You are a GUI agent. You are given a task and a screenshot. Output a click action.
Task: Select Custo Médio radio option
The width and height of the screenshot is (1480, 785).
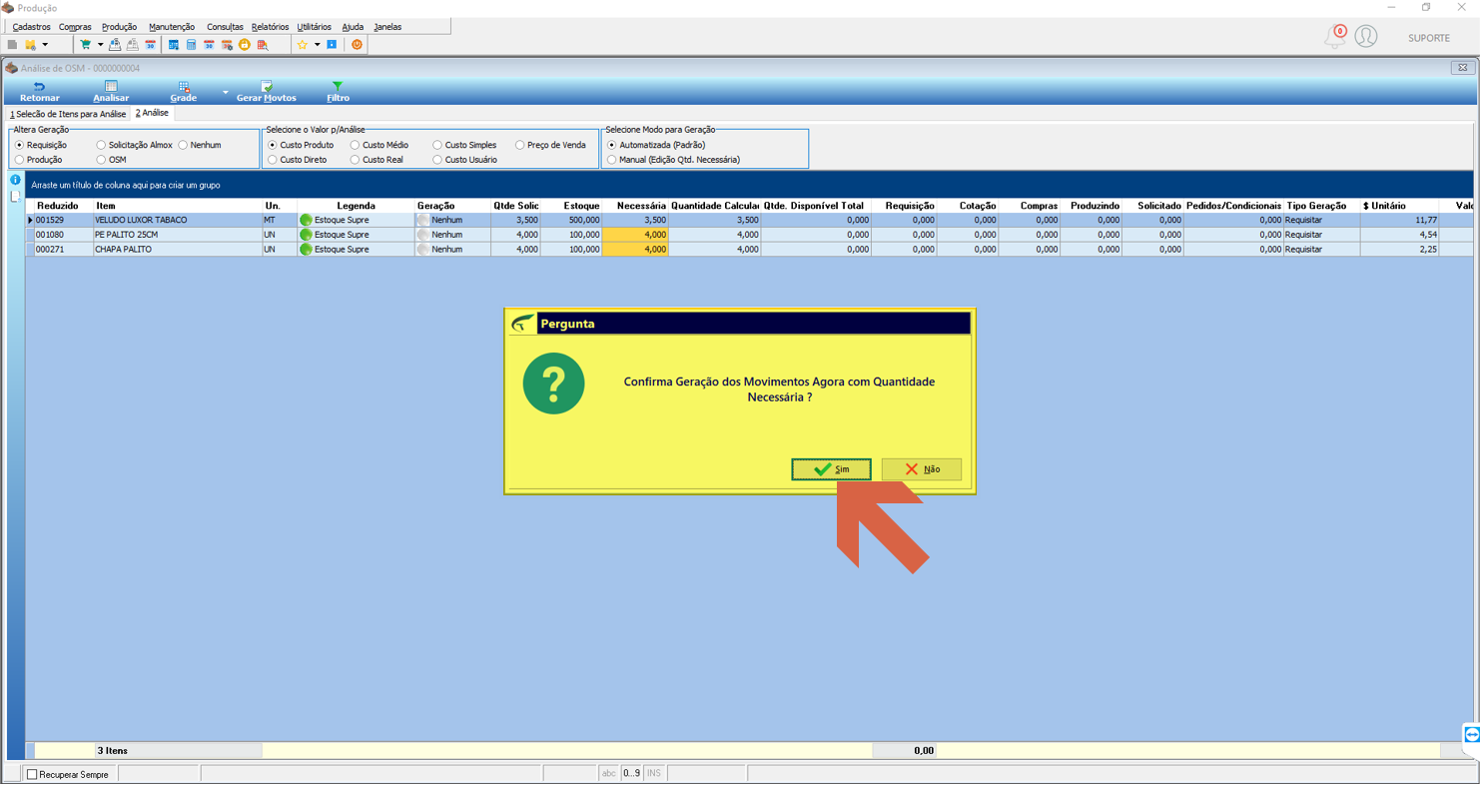pos(379,145)
